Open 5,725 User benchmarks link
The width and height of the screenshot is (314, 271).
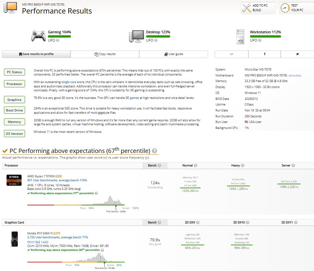point(58,237)
